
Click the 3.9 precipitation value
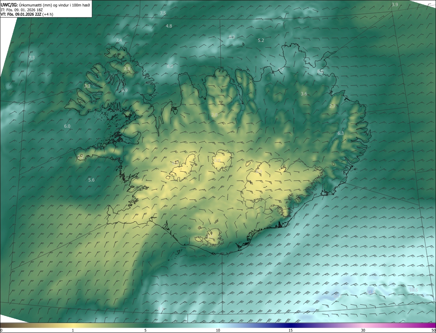click(x=395, y=4)
